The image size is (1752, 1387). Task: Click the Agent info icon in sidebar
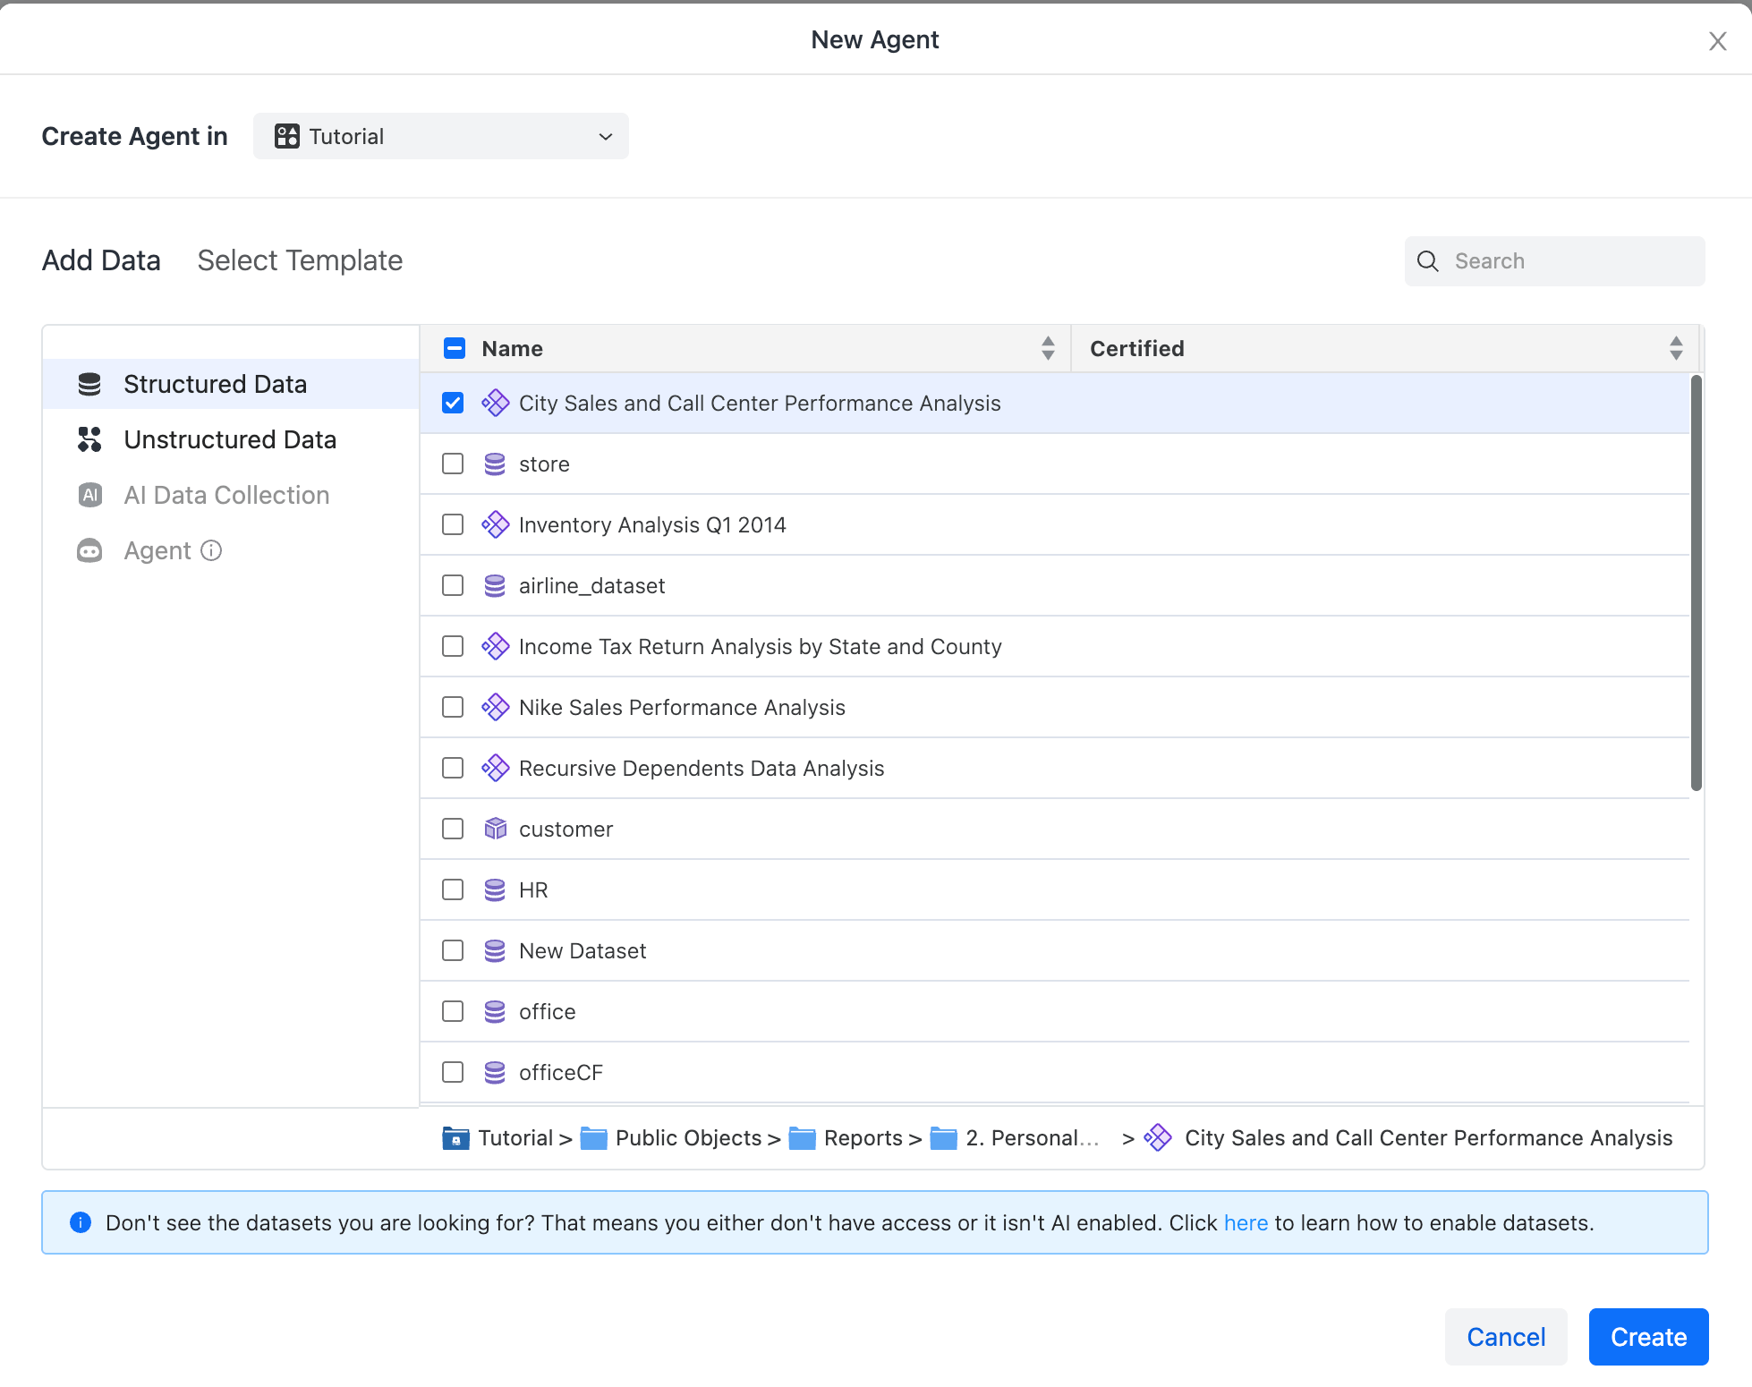coord(211,550)
